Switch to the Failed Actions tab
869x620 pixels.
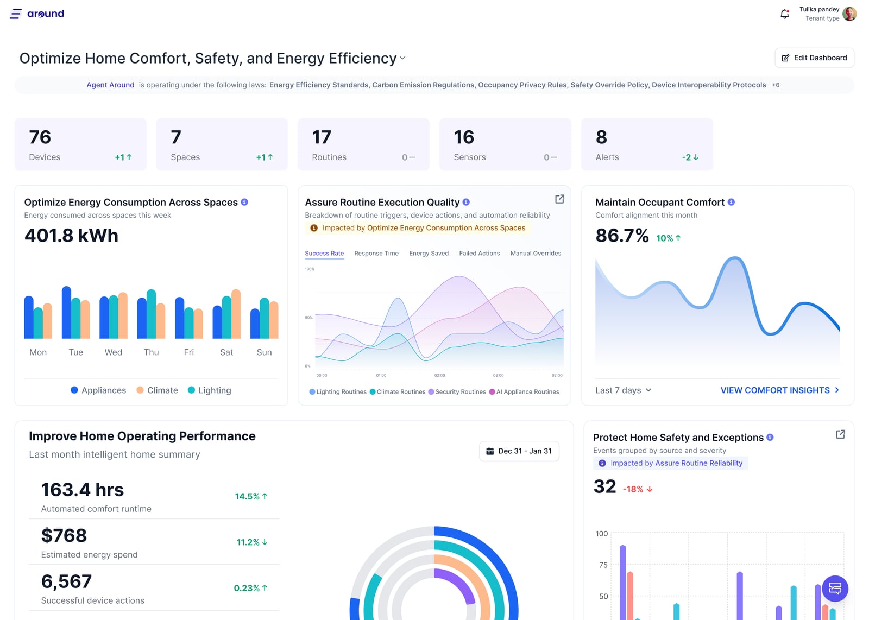point(479,254)
